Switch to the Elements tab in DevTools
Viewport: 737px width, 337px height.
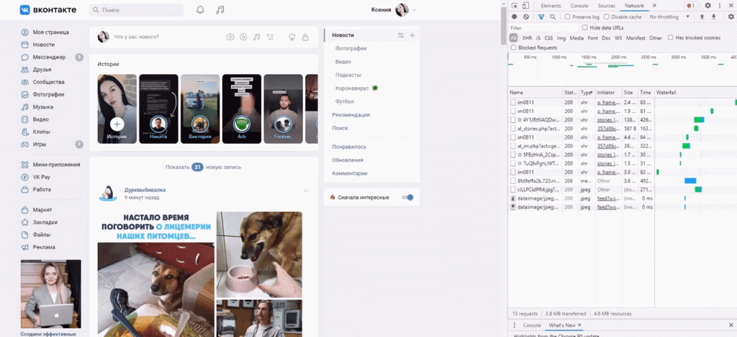551,6
